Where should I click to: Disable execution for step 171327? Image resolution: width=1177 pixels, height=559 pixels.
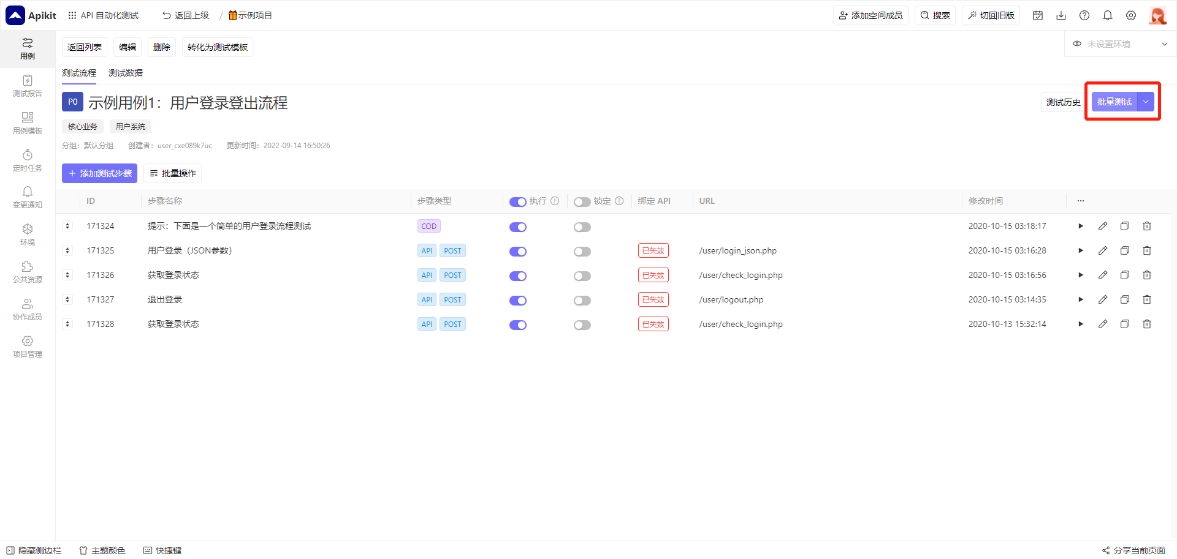coord(518,301)
